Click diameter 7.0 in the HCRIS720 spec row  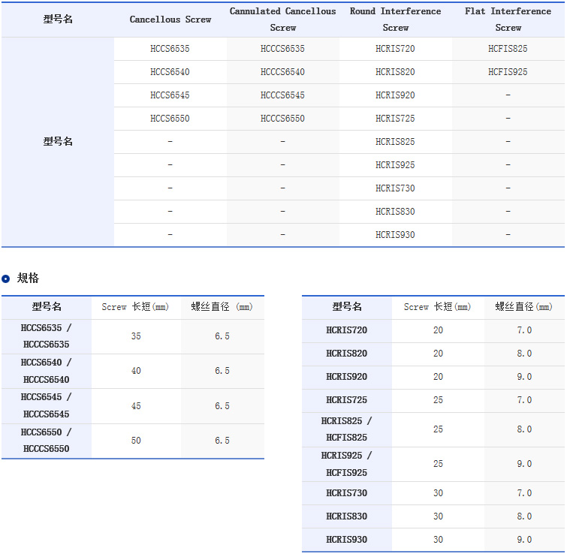(524, 330)
